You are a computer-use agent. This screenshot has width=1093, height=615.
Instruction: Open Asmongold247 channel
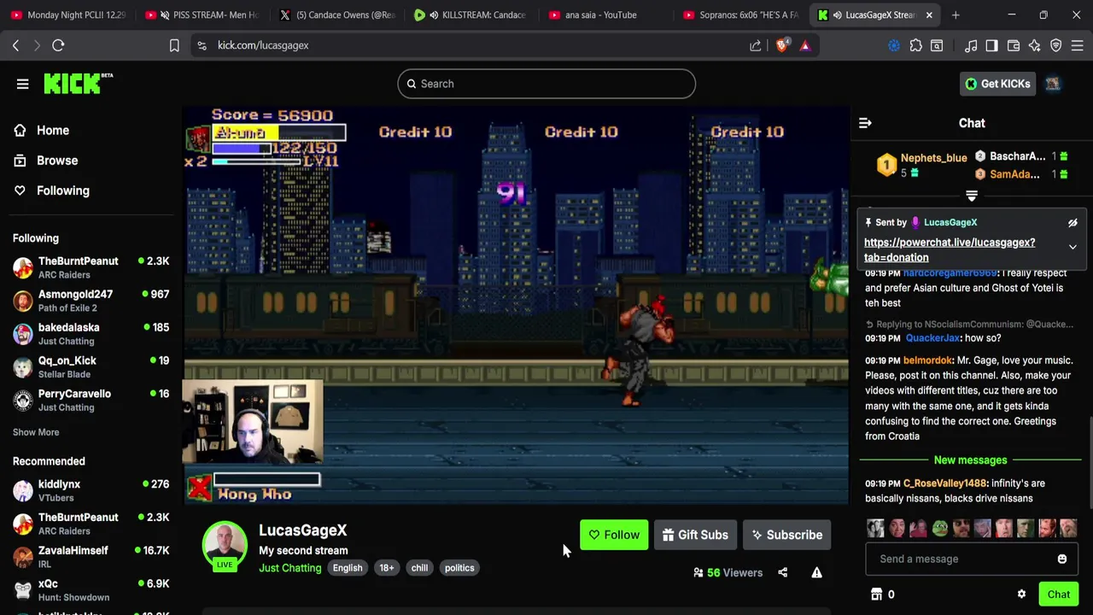pyautogui.click(x=91, y=301)
